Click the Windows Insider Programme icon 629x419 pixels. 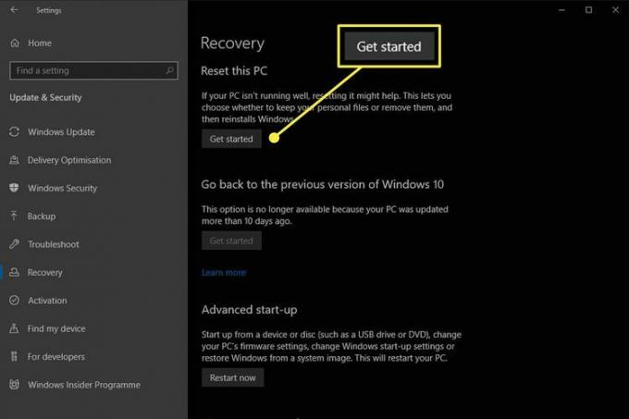pyautogui.click(x=15, y=385)
